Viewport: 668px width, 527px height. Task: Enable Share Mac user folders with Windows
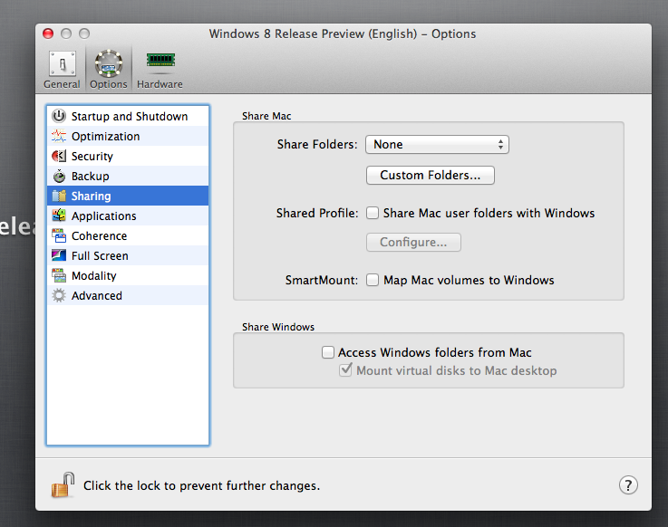tap(373, 213)
